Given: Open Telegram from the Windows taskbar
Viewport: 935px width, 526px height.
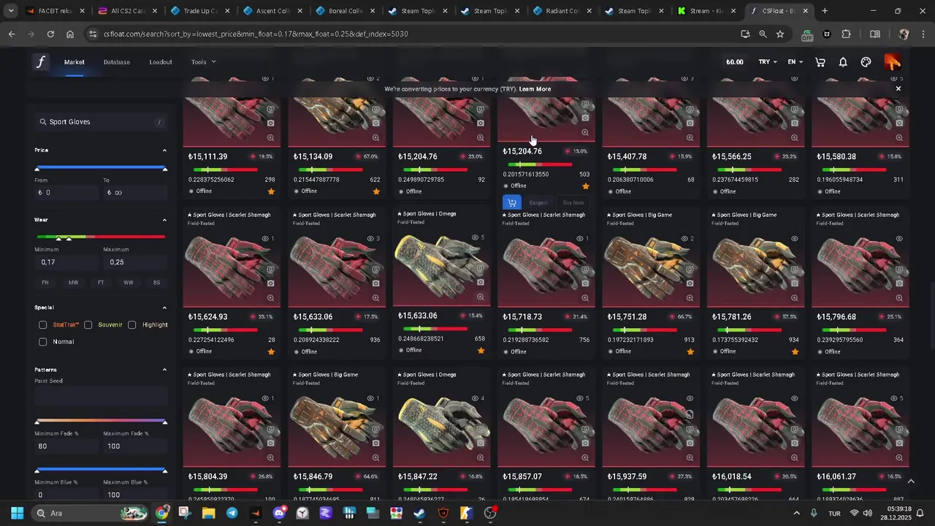Looking at the screenshot, I should (232, 514).
